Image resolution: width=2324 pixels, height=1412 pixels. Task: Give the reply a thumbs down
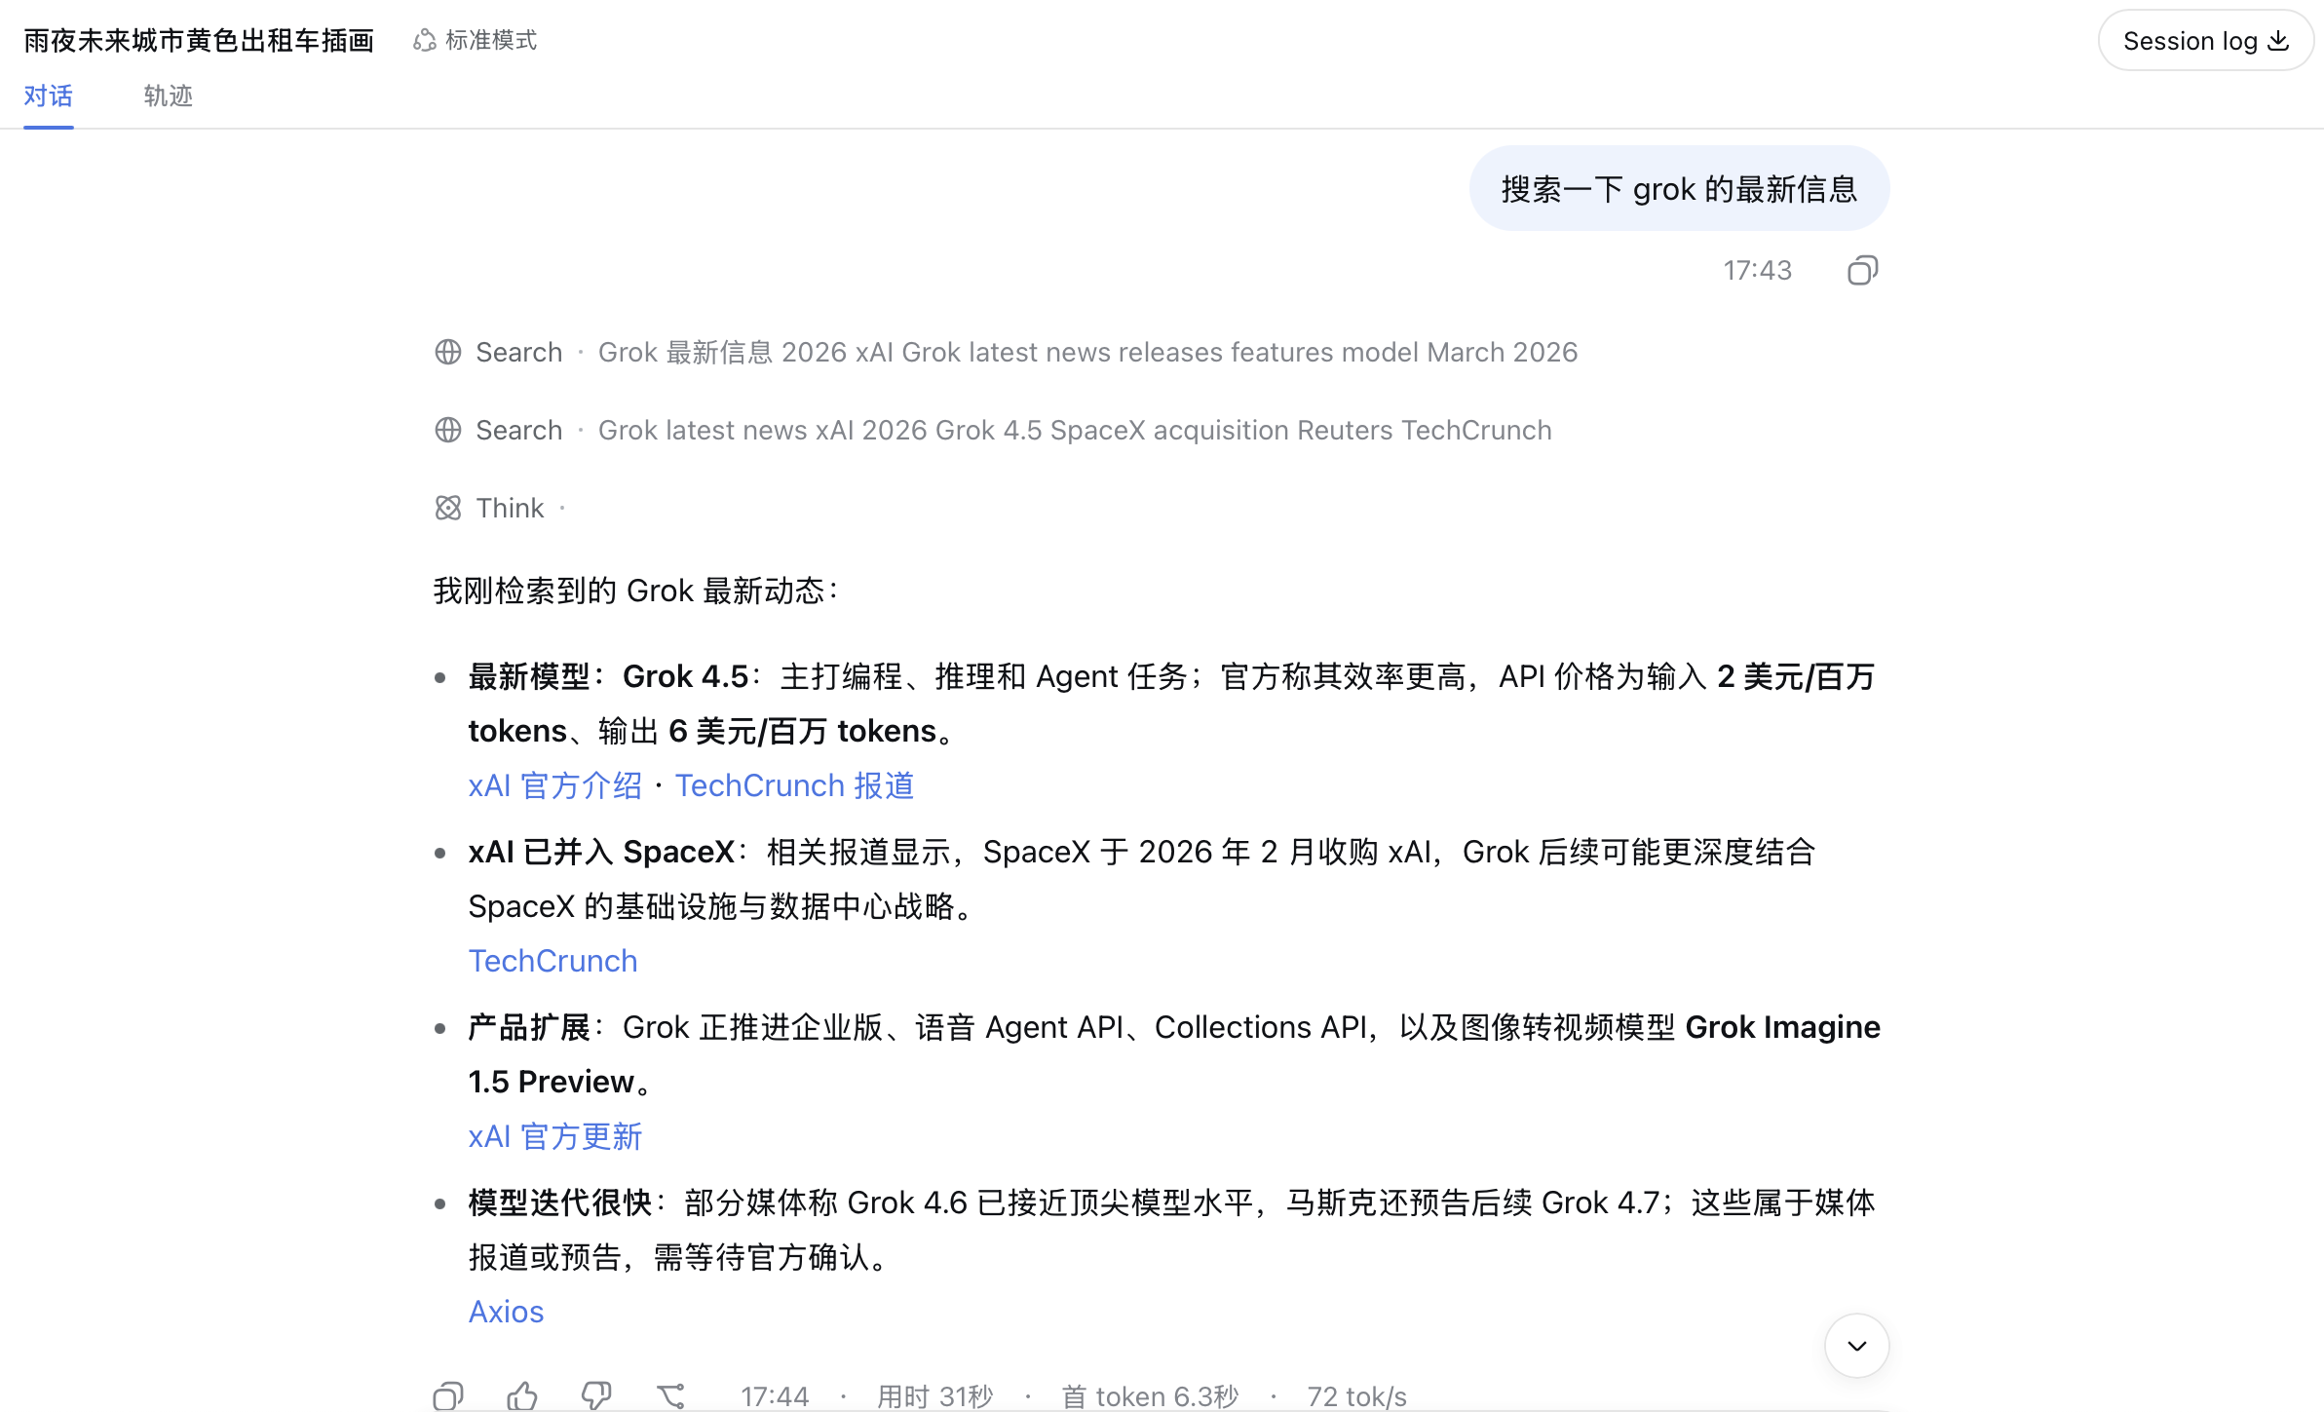[596, 1395]
